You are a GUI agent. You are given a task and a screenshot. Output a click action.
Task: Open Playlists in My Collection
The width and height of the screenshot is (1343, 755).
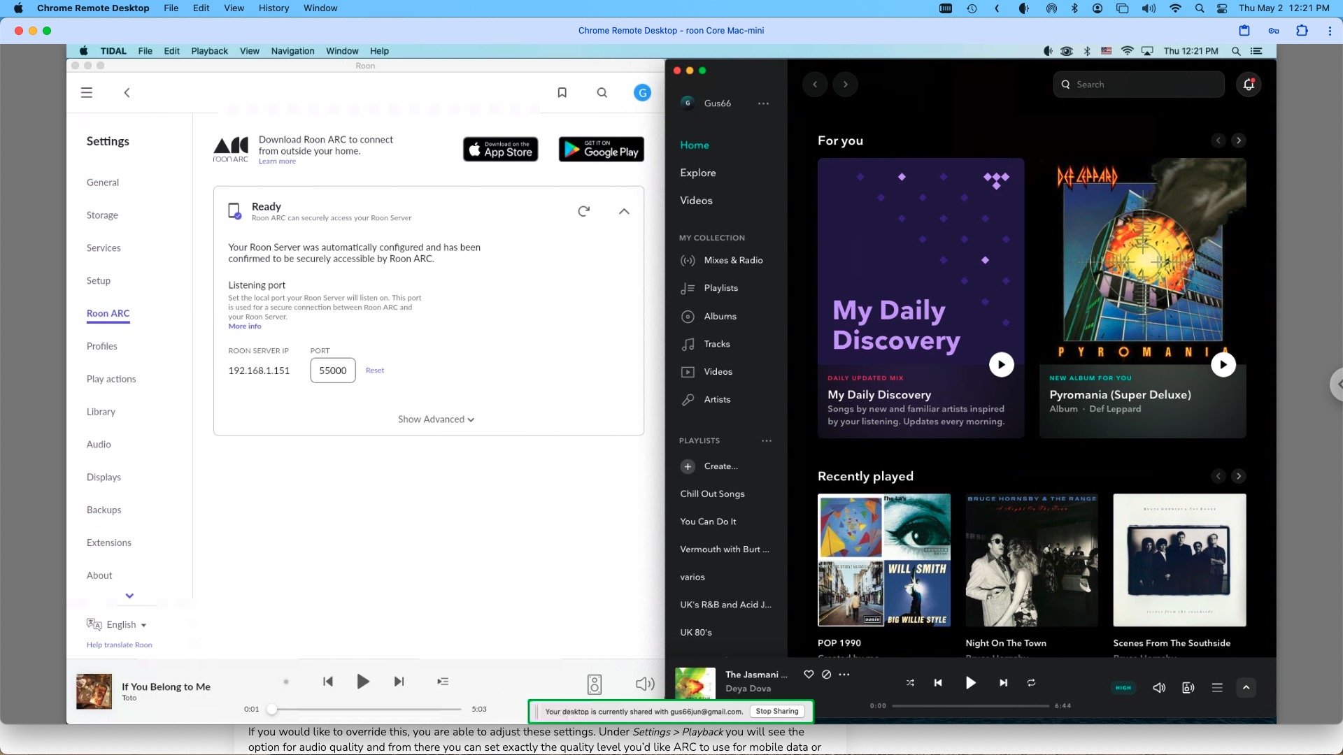(710, 288)
